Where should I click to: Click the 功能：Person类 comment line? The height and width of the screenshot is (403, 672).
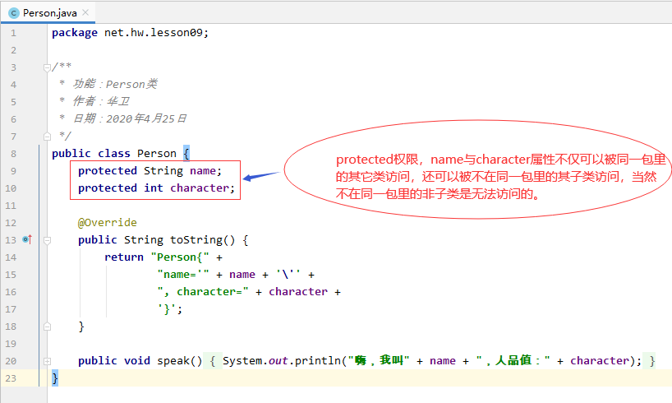[x=115, y=84]
